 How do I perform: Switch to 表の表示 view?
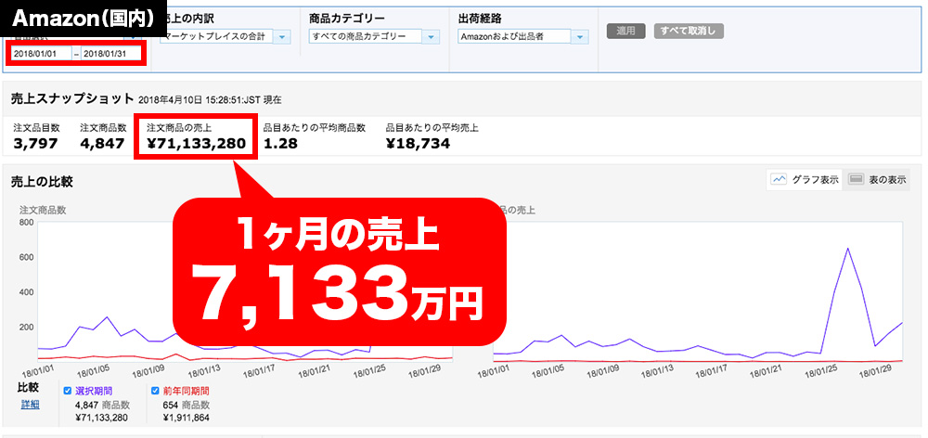[877, 180]
